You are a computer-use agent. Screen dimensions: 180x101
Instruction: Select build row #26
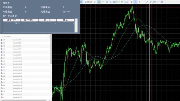tap(25, 43)
